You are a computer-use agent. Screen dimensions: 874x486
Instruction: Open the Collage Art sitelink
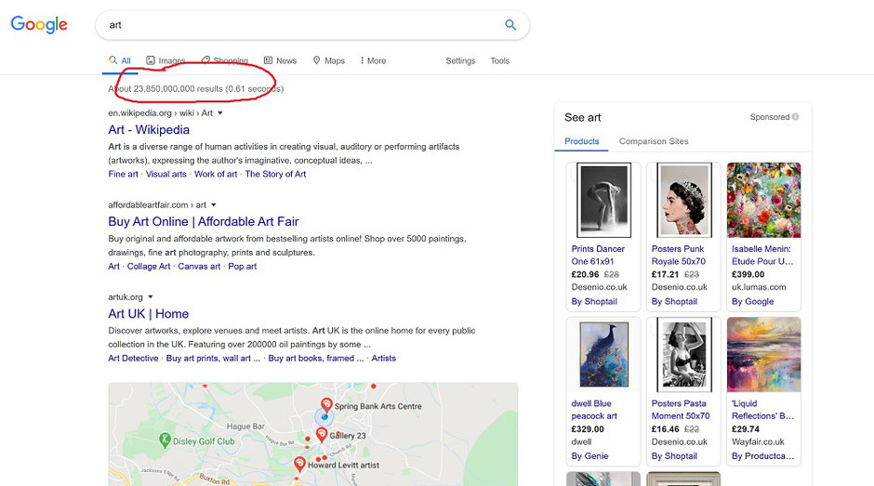[x=149, y=267]
